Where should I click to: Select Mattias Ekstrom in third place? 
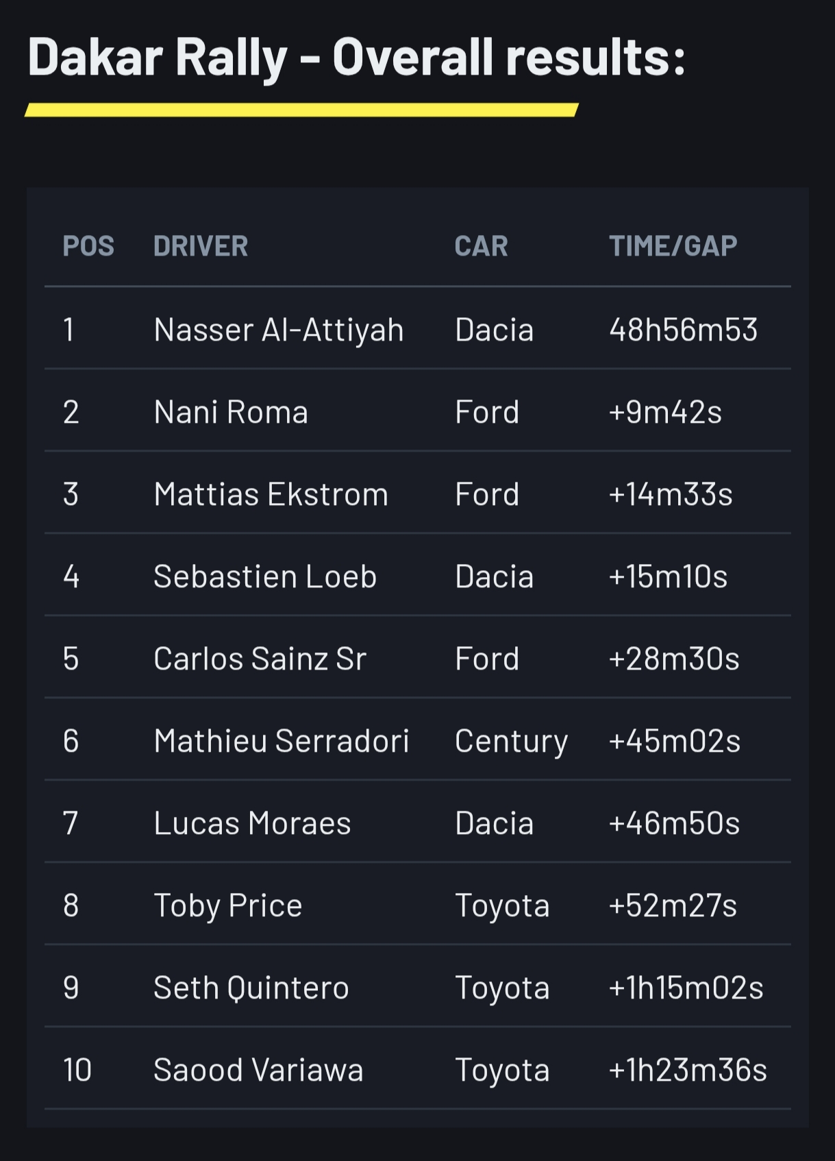click(271, 494)
